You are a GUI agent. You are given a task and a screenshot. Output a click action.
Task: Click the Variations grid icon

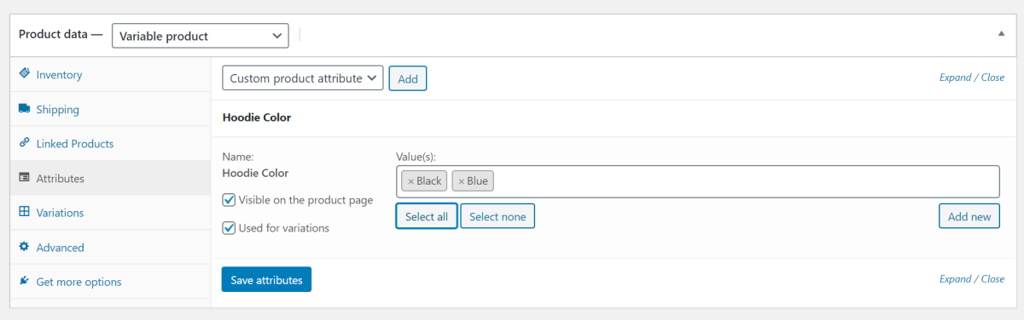(24, 212)
